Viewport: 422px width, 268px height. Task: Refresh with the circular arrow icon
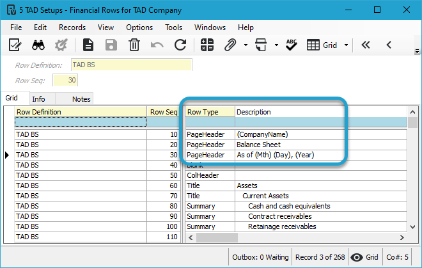click(180, 45)
